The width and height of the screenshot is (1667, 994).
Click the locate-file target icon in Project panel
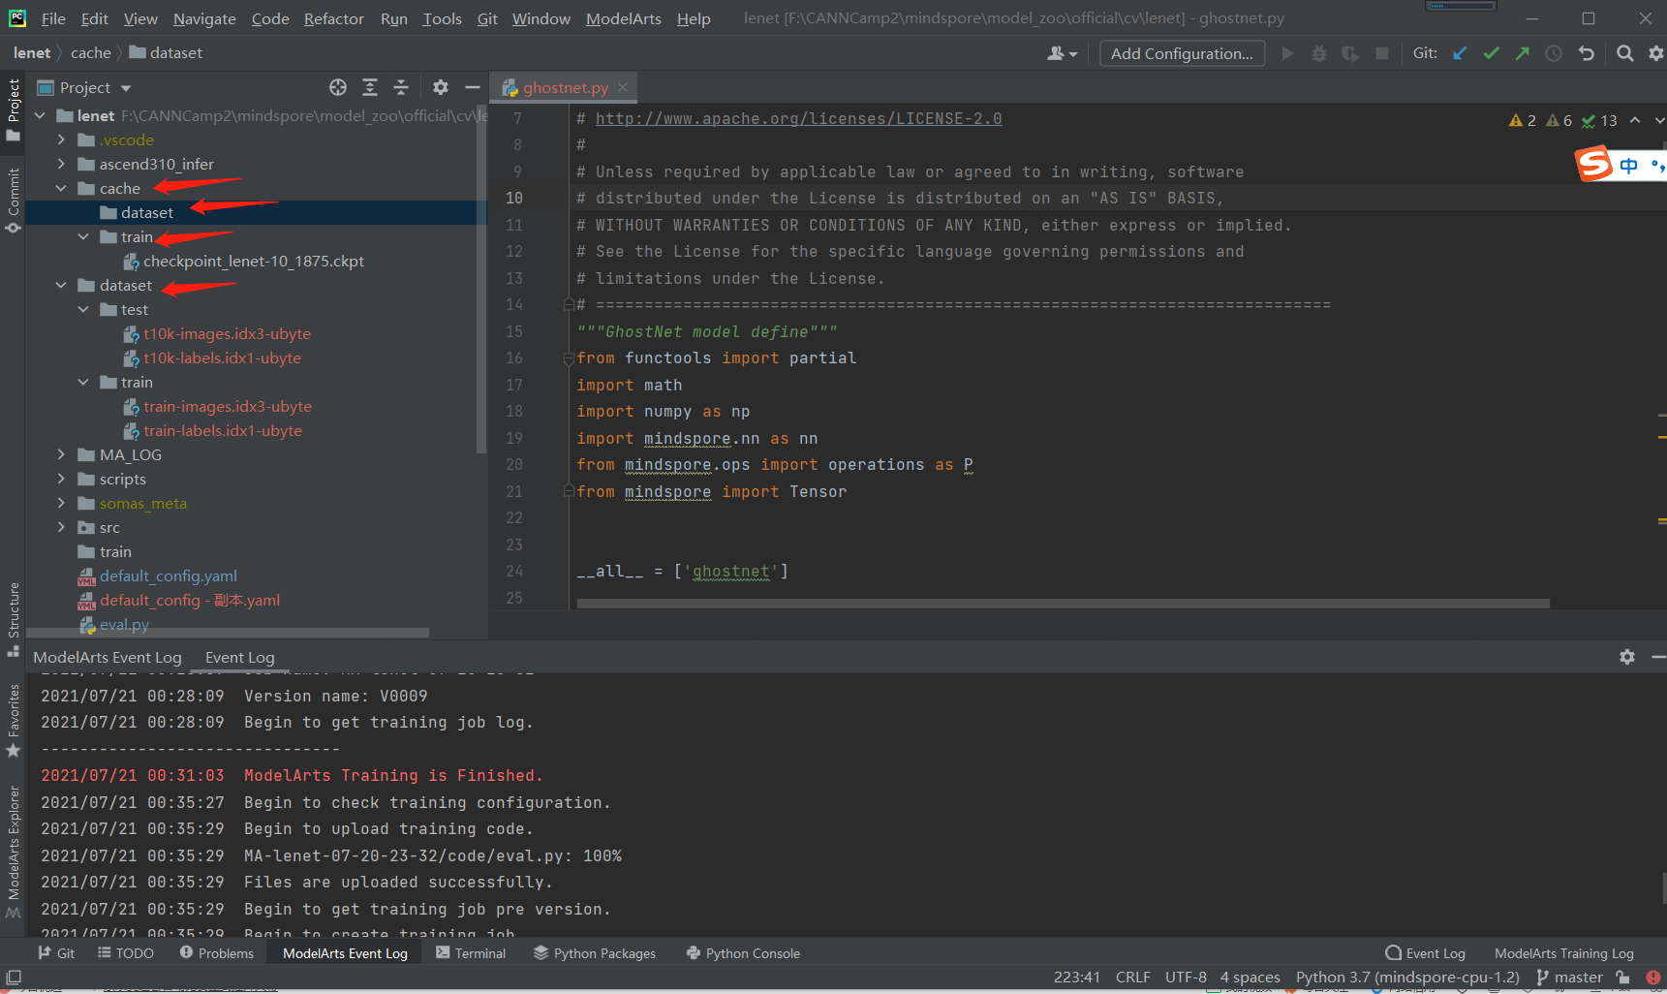pyautogui.click(x=338, y=87)
